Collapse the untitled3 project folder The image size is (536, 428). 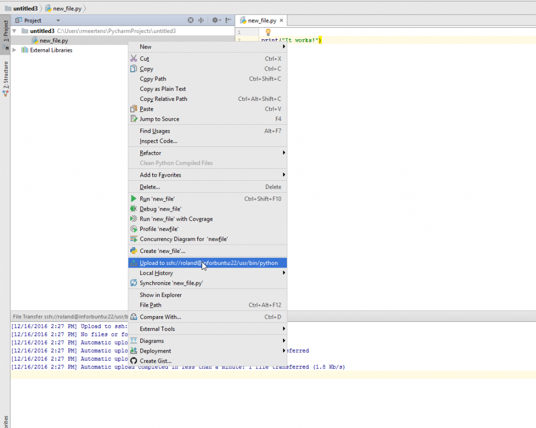click(x=15, y=31)
